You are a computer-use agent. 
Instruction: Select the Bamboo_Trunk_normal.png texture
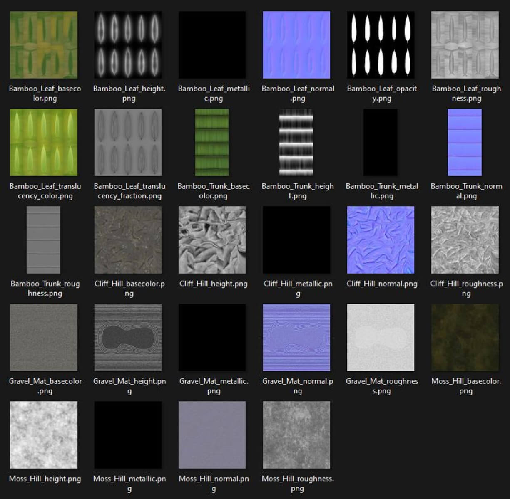coord(465,143)
